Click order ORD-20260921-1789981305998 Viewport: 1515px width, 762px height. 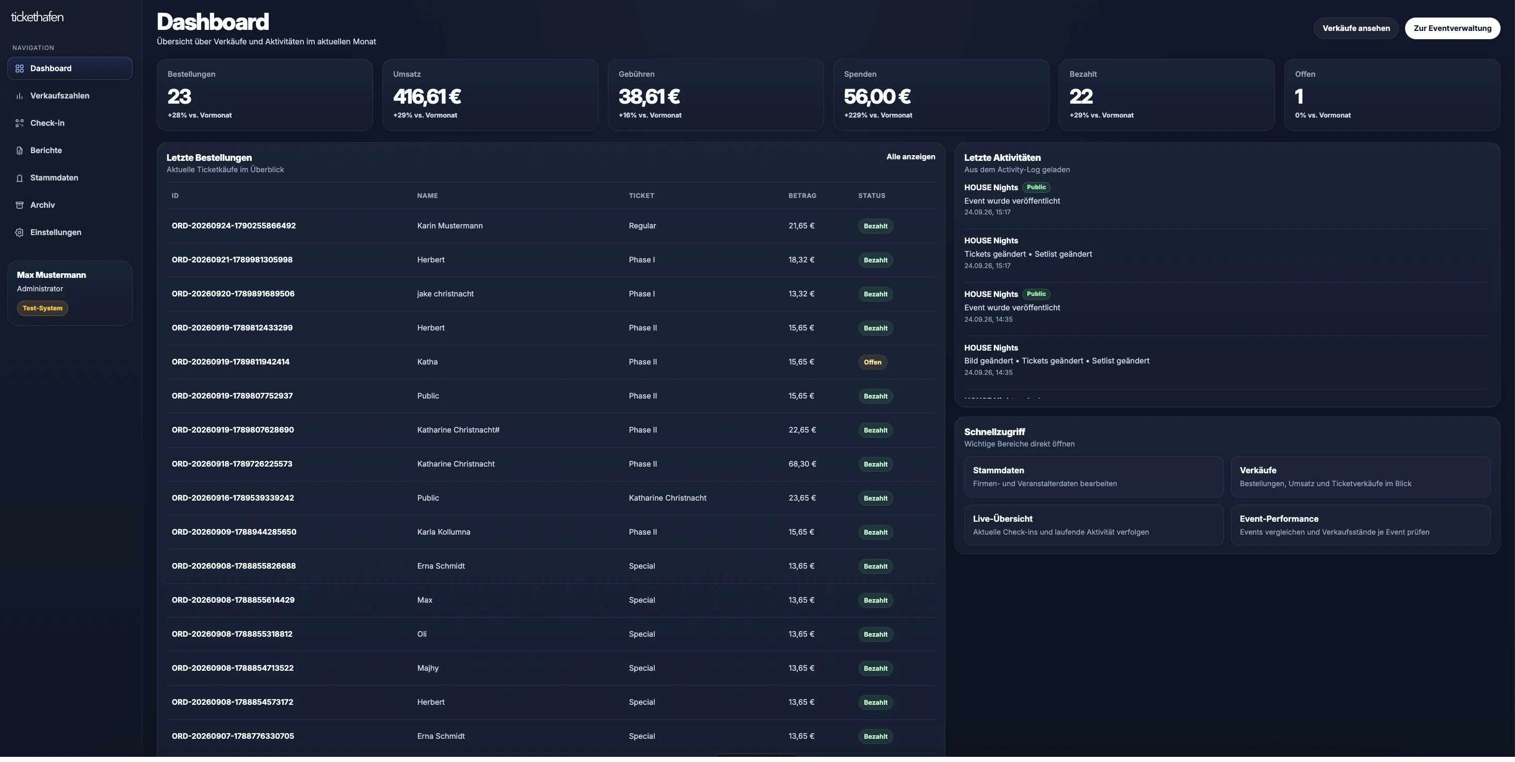coord(232,260)
